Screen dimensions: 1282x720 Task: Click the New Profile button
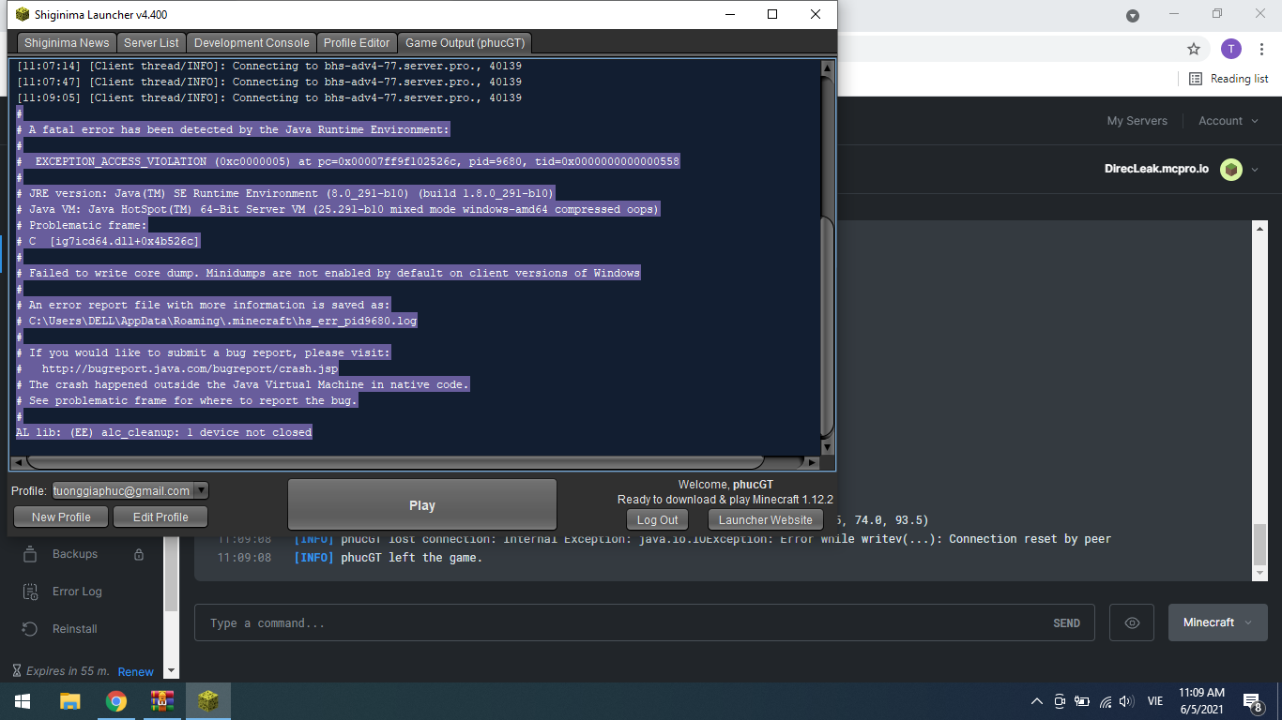(x=61, y=517)
